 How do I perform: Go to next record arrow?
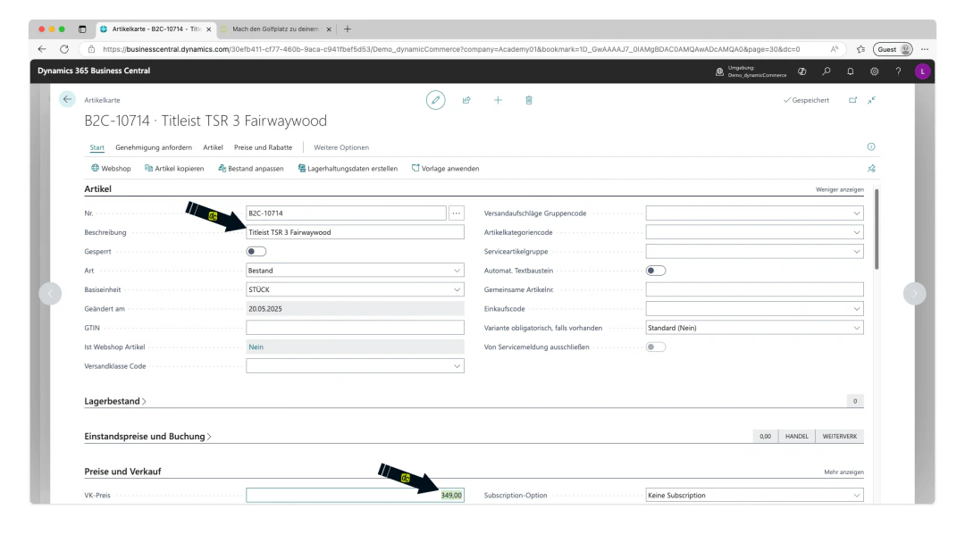915,293
